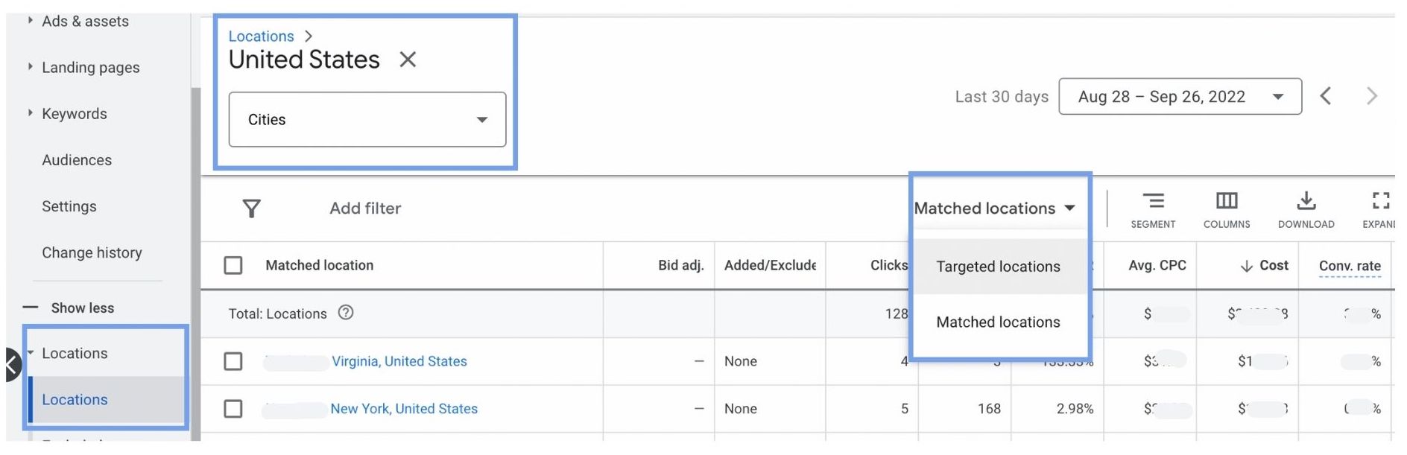The width and height of the screenshot is (1407, 455).
Task: Check the Virginia, United States row checkbox
Action: (233, 361)
